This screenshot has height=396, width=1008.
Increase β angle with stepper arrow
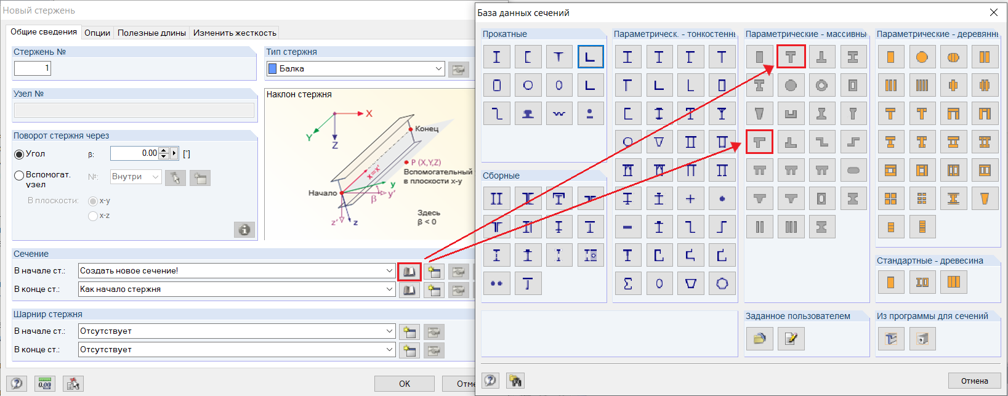coord(164,150)
